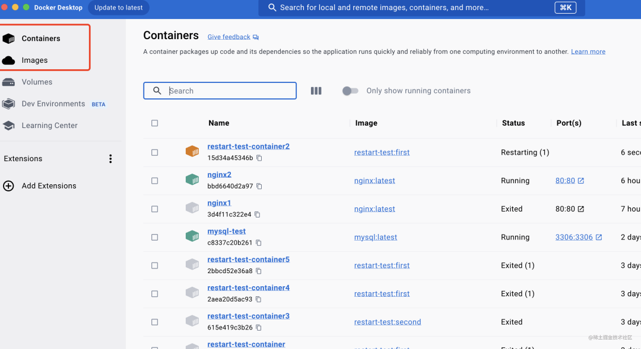The width and height of the screenshot is (641, 349).
Task: Select checkbox for restart-test-container5
Action: tap(154, 265)
